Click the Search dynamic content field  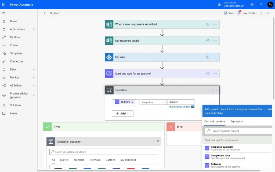(238, 131)
